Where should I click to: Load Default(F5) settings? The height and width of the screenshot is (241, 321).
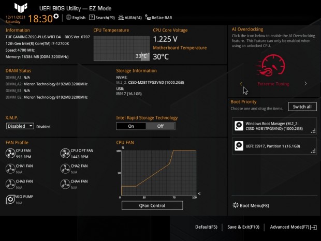(x=206, y=227)
